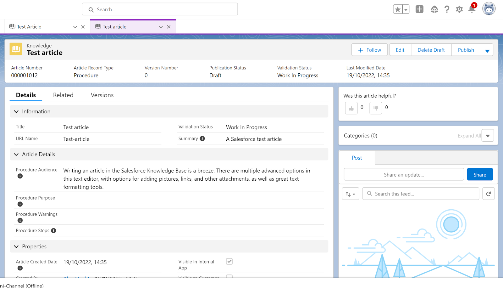Click the Article Number value 000001012
This screenshot has height=288, width=503.
point(24,75)
